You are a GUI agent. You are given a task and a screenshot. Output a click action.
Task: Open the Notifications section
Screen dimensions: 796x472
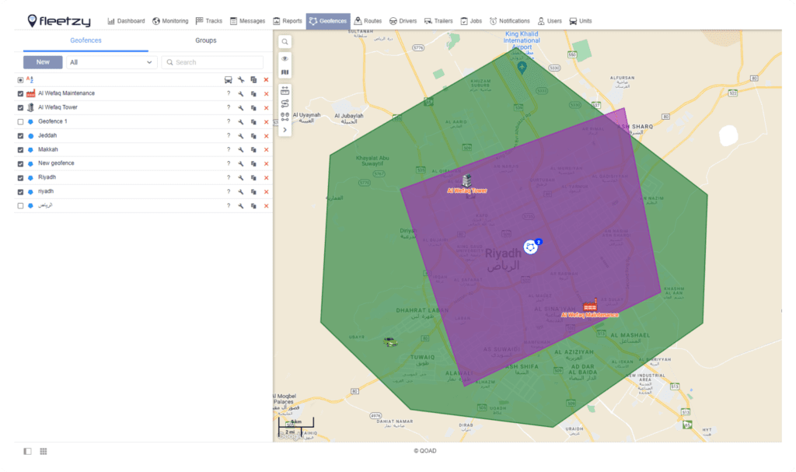coord(509,21)
